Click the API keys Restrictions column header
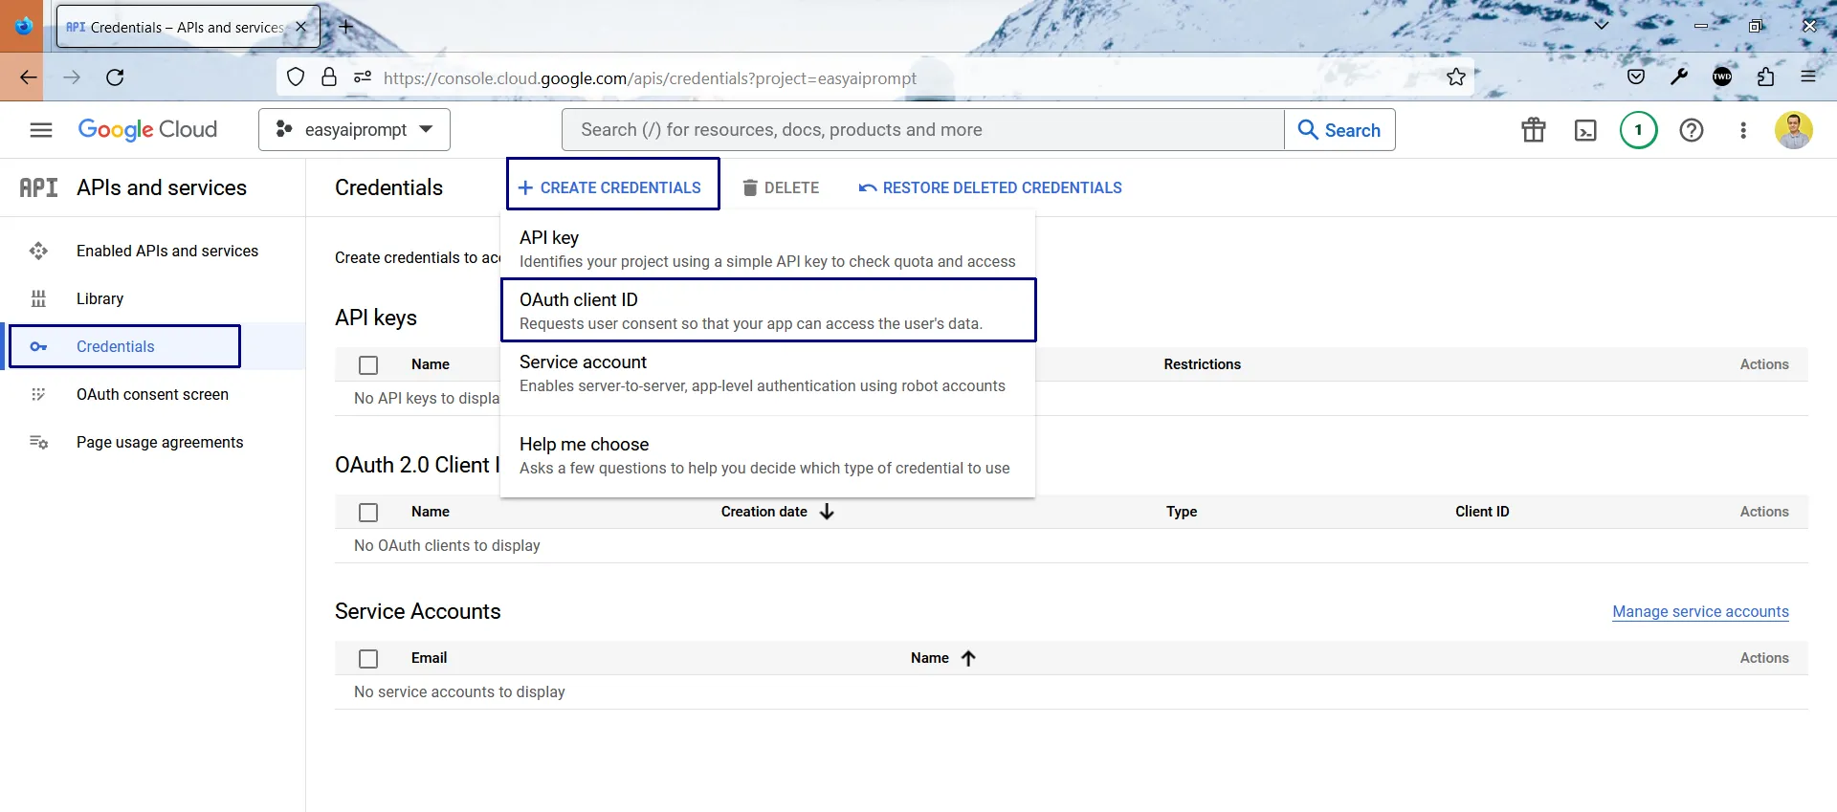 1202,364
